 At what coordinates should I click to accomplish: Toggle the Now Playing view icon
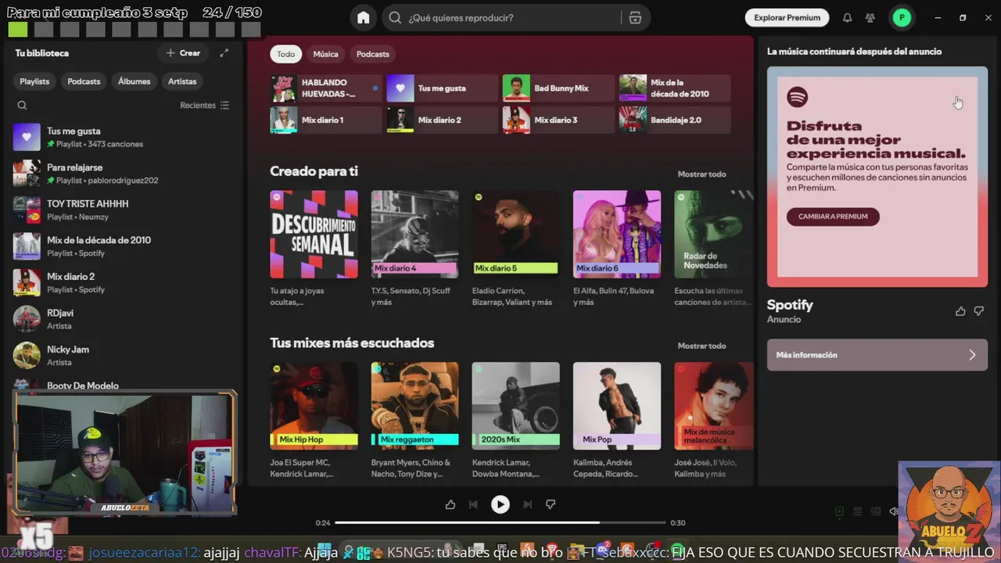tap(839, 511)
